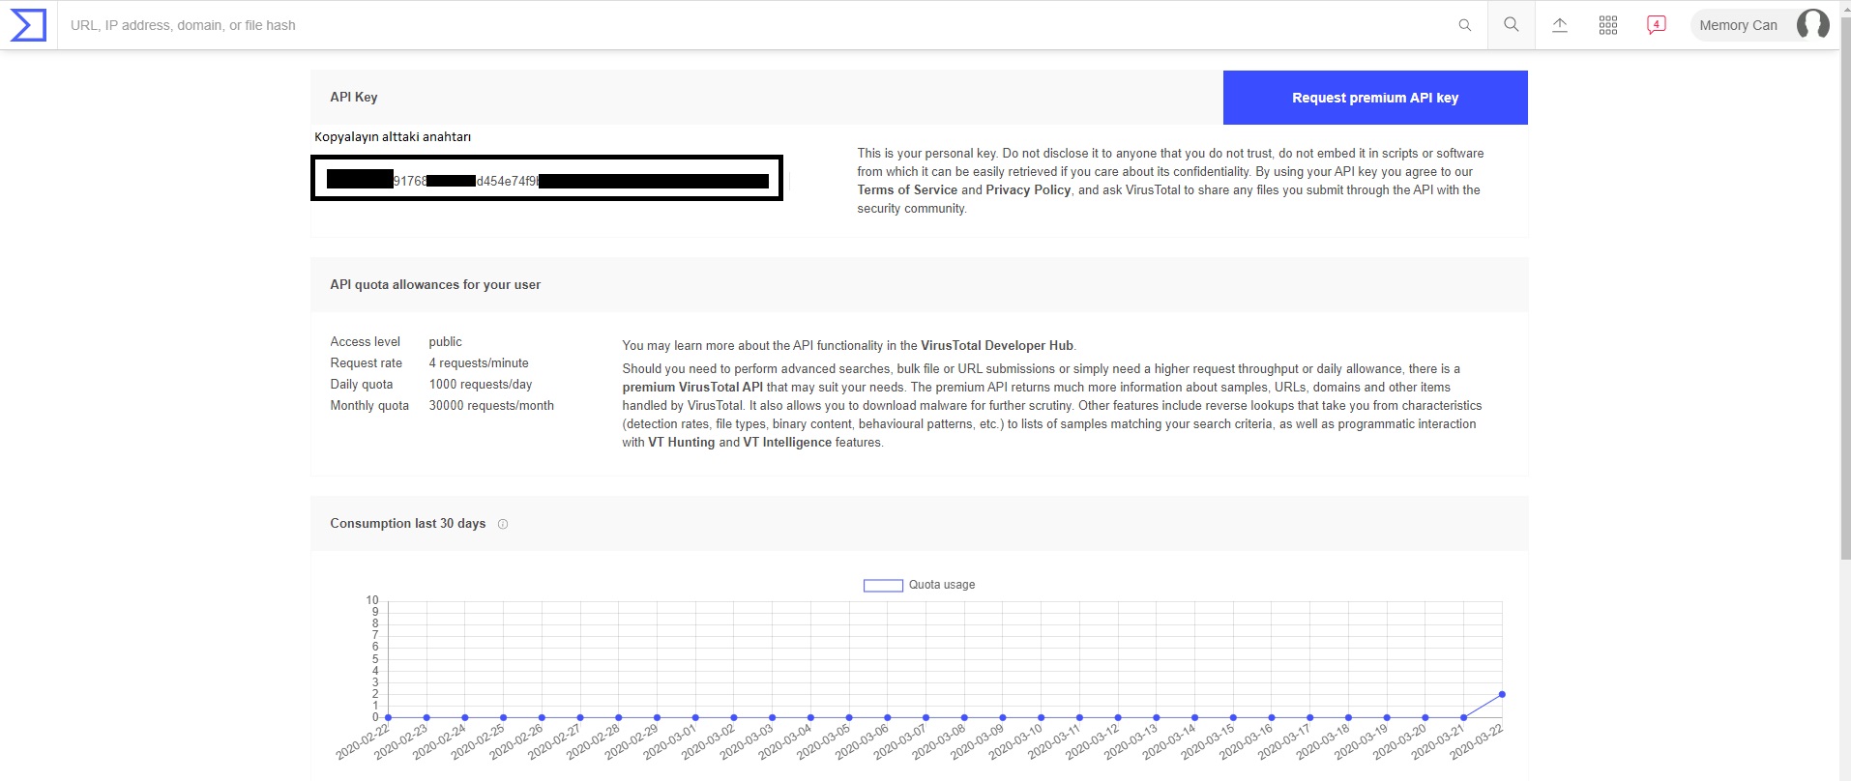Image resolution: width=1851 pixels, height=781 pixels.
Task: Click the Consumption last 30 days heading
Action: (408, 523)
